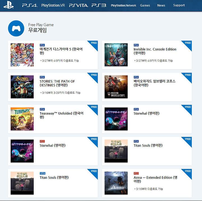Viewport: 202px width, 201px height.
Task: Open the Stories: Path of Destinies cover thumbnail
Action: pos(22,87)
